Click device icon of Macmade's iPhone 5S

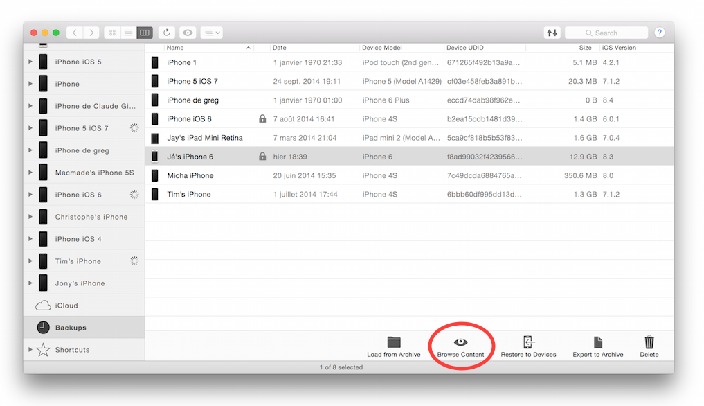pyautogui.click(x=43, y=173)
